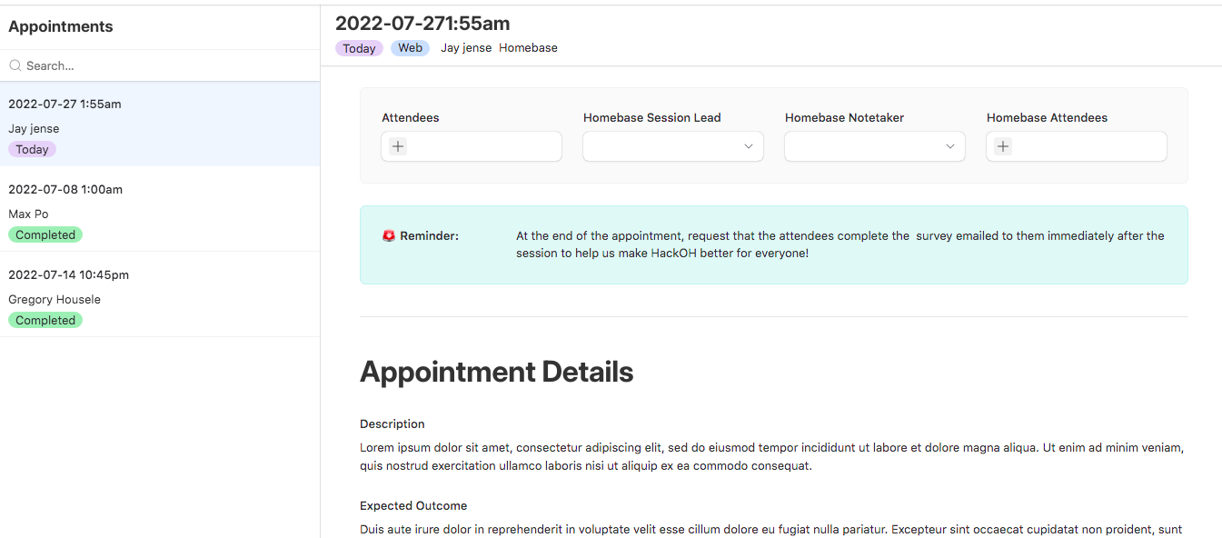Expand the Homebase Notetaker chevron

[950, 146]
